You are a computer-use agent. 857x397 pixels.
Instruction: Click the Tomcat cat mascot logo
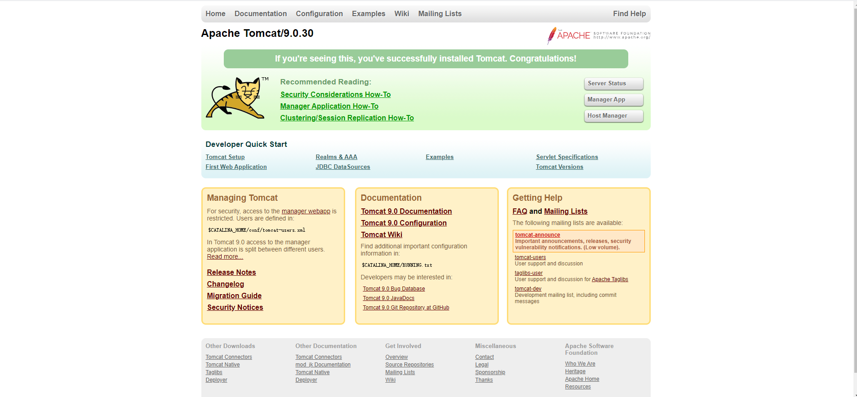pyautogui.click(x=237, y=97)
